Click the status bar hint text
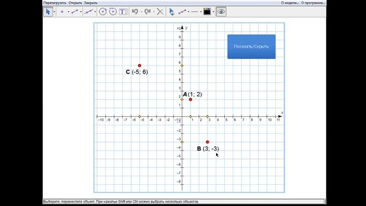The height and width of the screenshot is (206, 366). click(x=121, y=201)
